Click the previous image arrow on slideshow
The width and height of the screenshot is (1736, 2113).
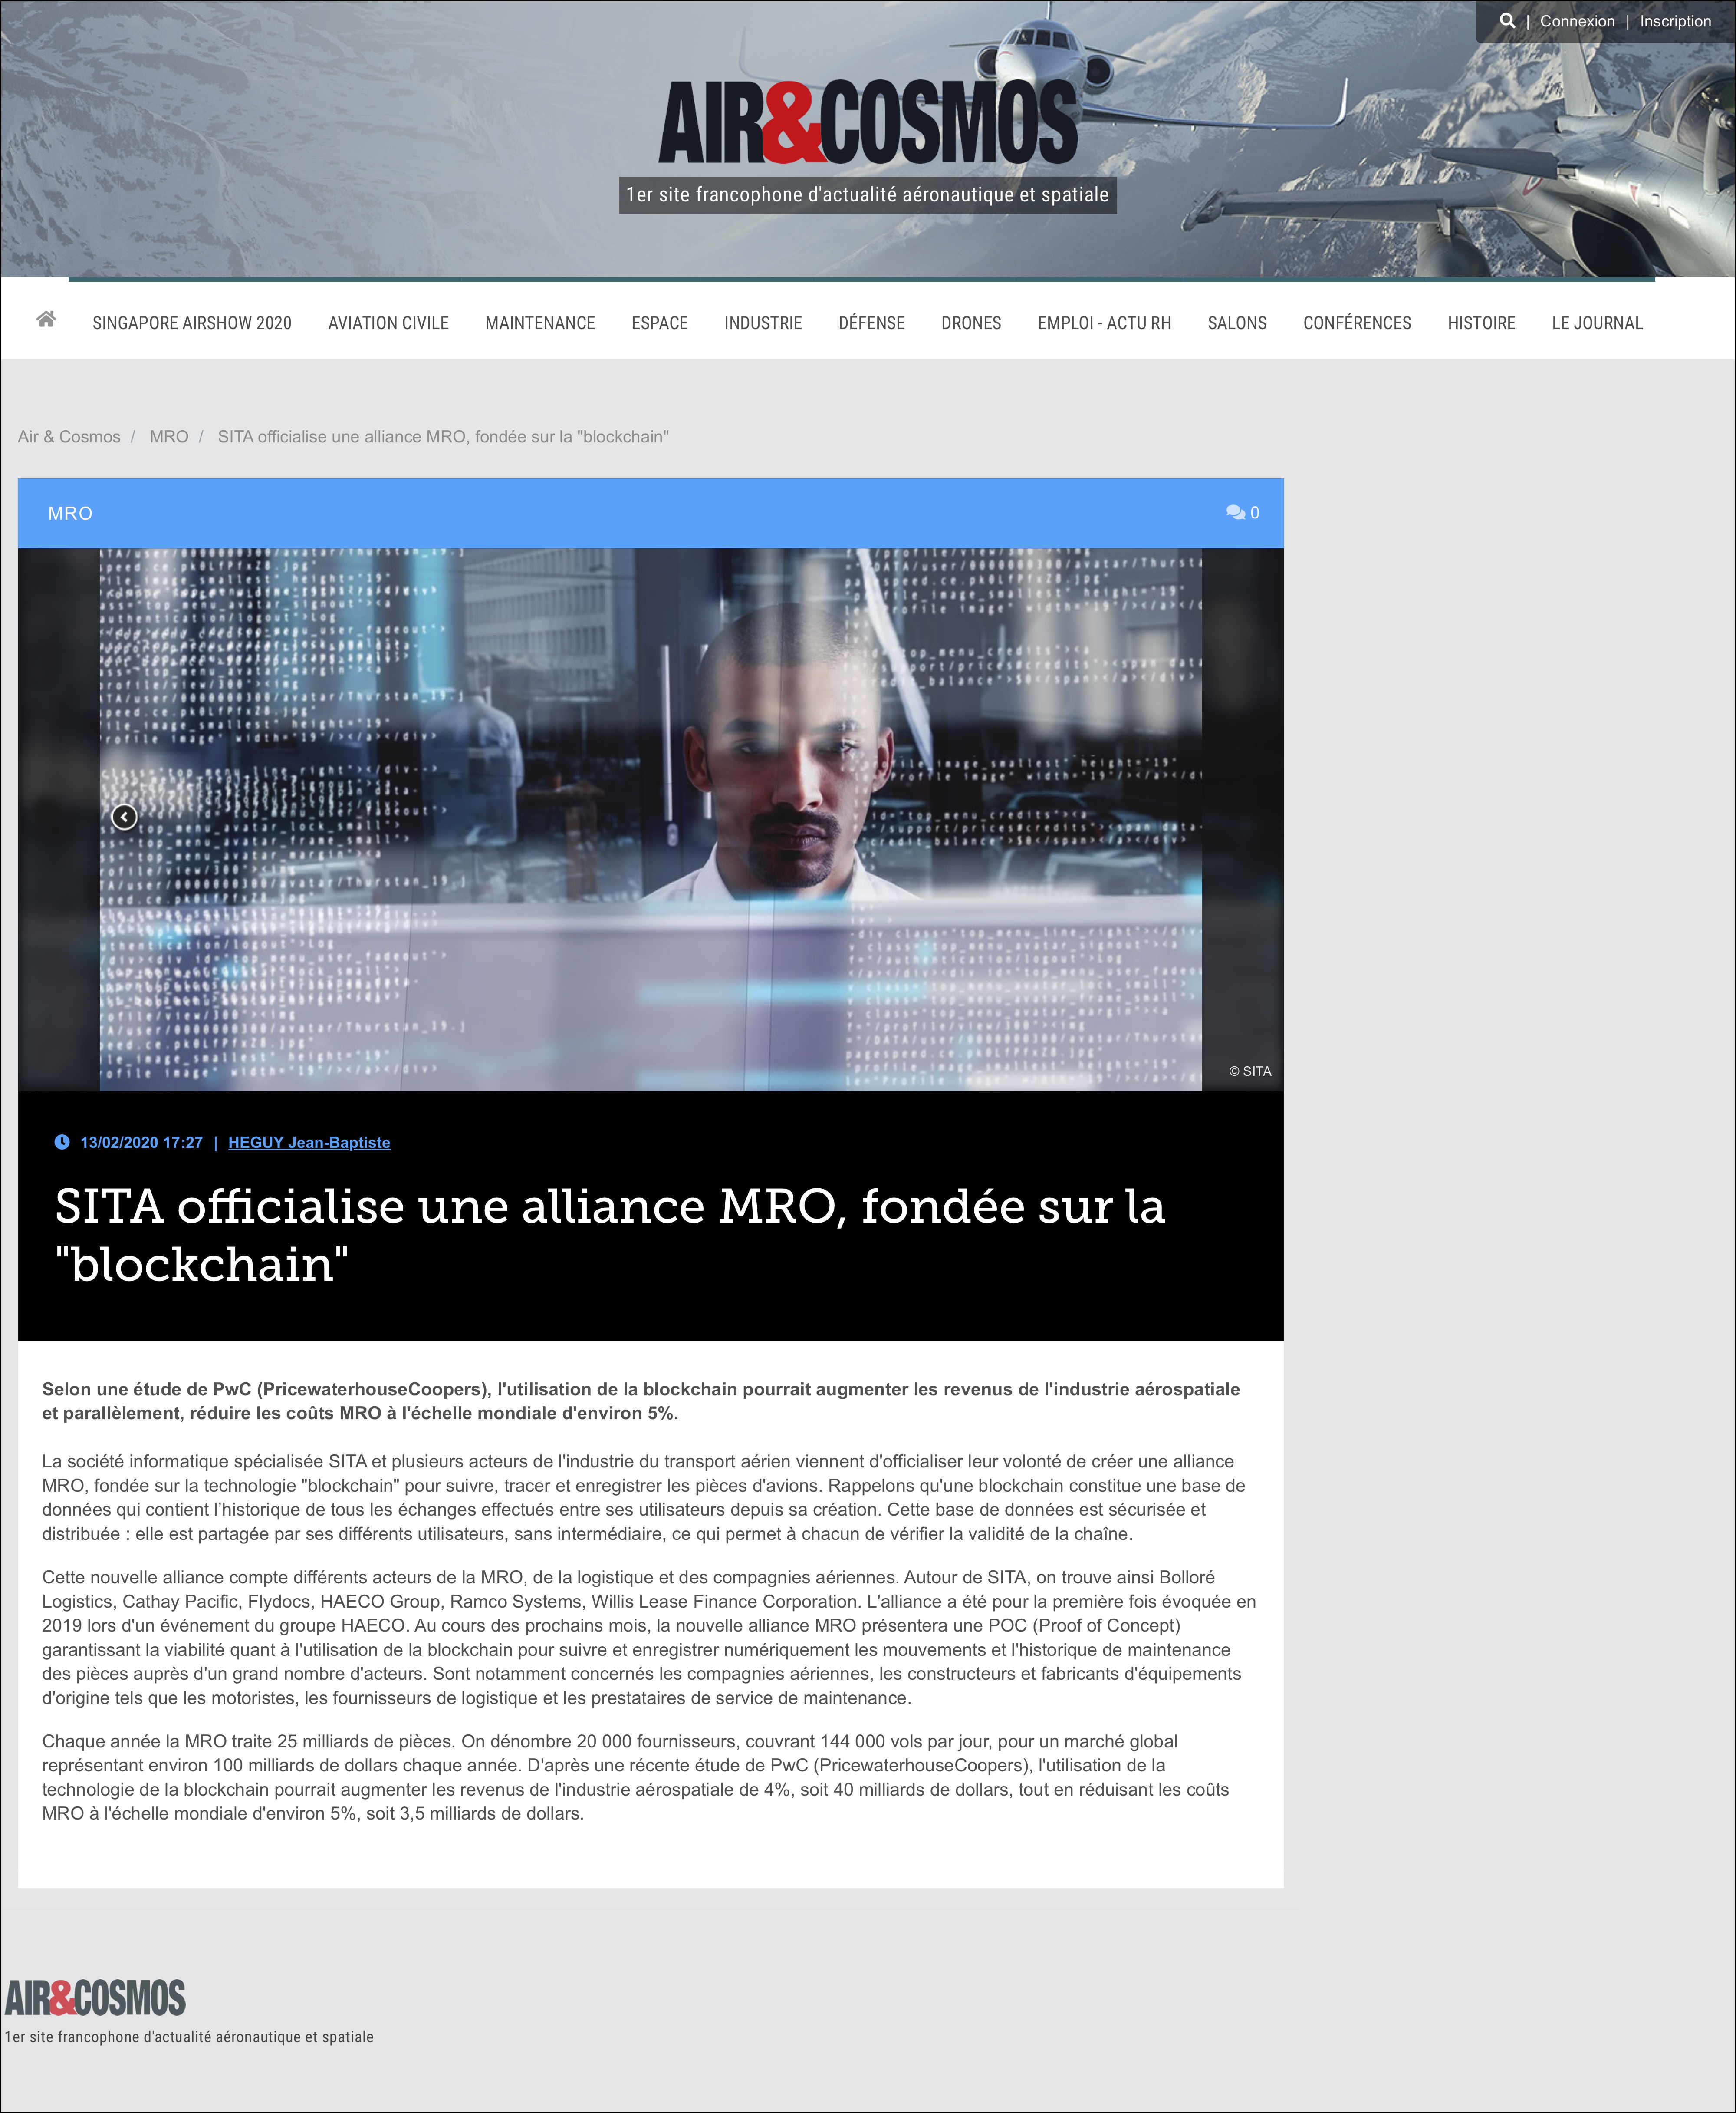click(x=124, y=818)
